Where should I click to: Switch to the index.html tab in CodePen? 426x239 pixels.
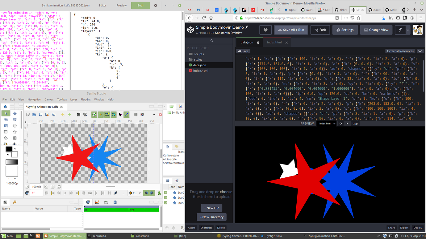274,42
